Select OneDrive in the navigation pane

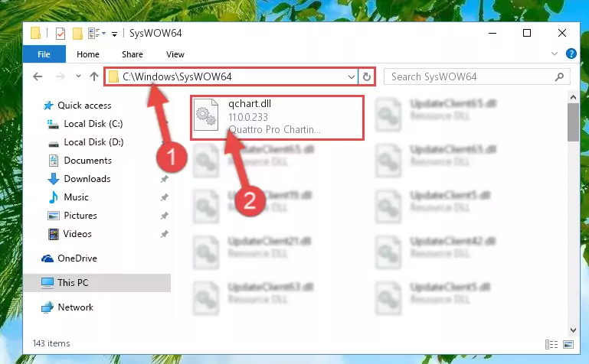click(x=77, y=258)
